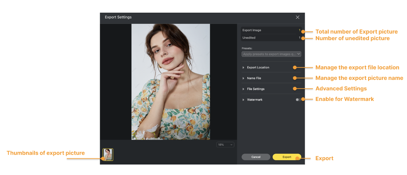Click the Unedited count row

pyautogui.click(x=271, y=38)
